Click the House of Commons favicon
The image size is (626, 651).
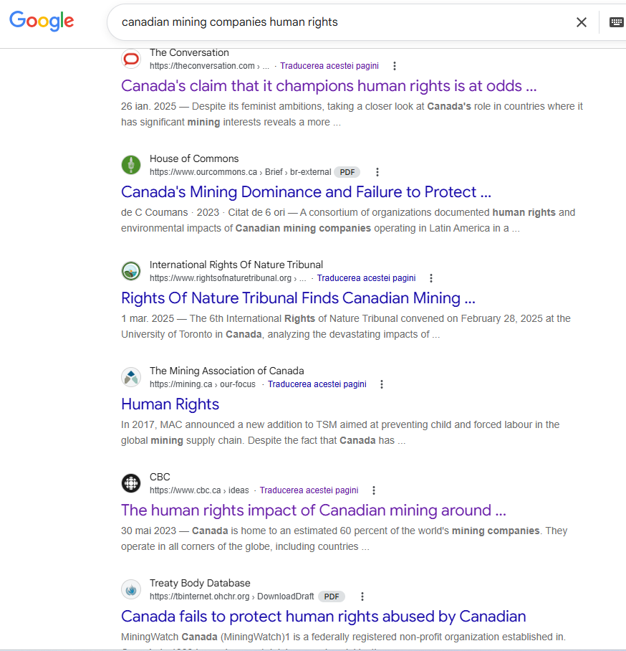tap(131, 165)
